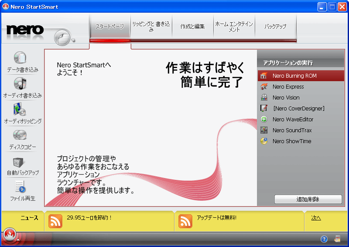
Task: Click the red Nero flame button
Action: pyautogui.click(x=10, y=235)
